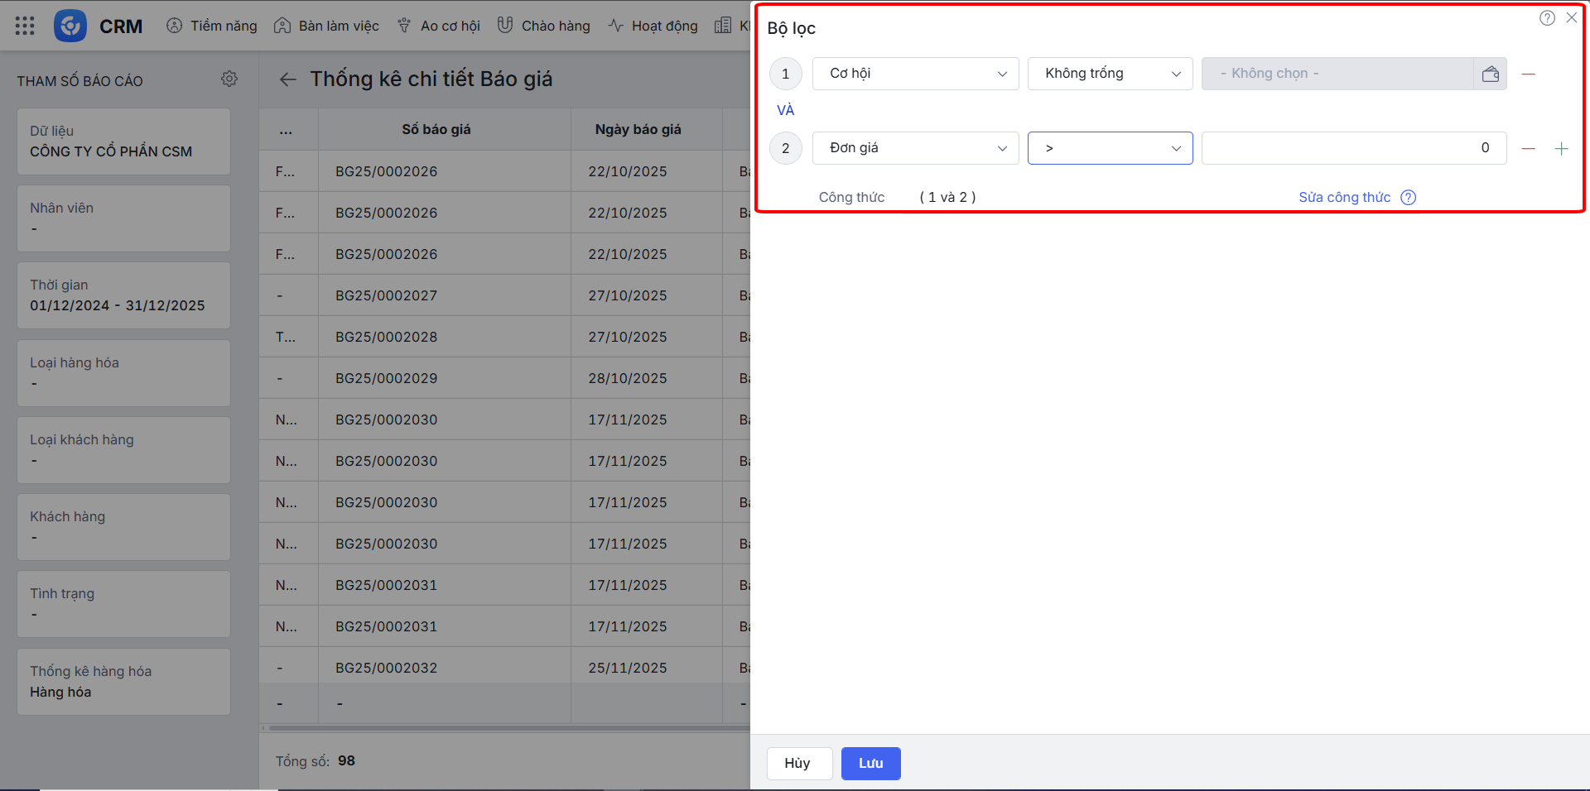
Task: Expand the Cơ hội field dropdown
Action: click(x=915, y=74)
